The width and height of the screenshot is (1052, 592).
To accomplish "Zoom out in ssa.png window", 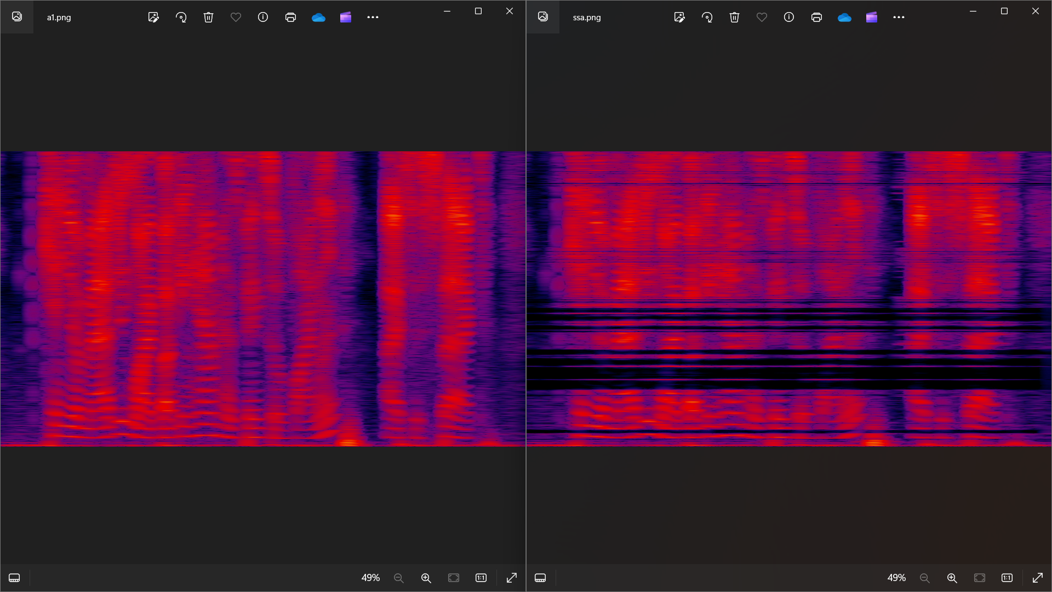I will click(x=925, y=578).
